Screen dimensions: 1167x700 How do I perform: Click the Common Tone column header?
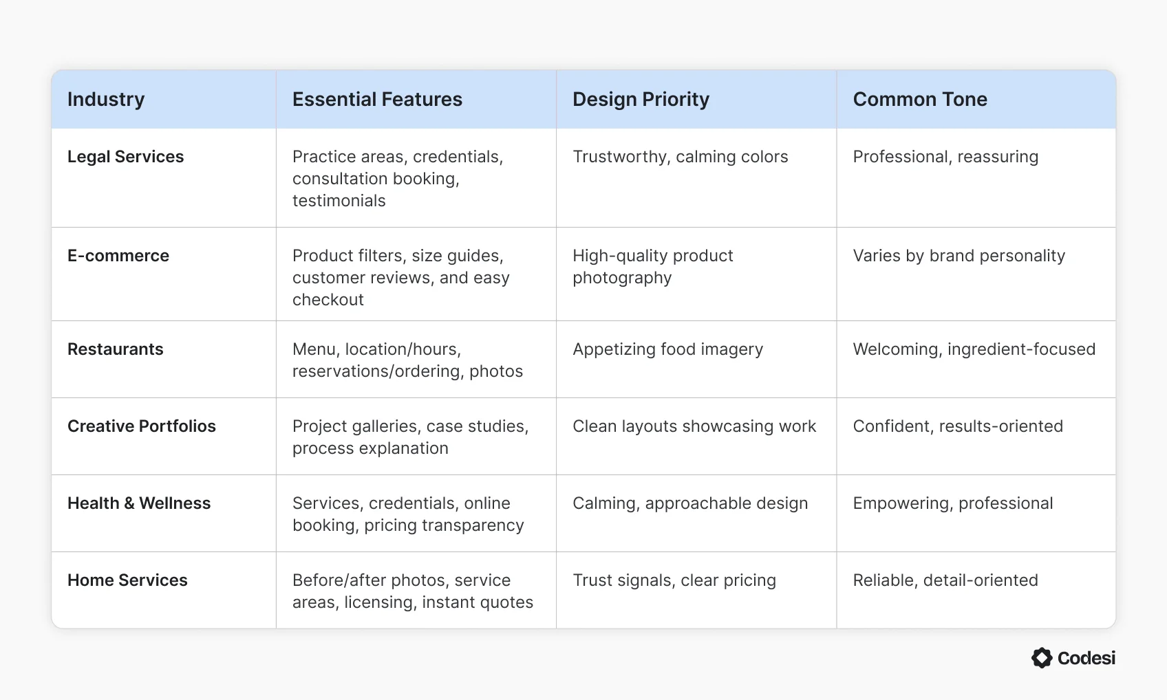coord(920,100)
